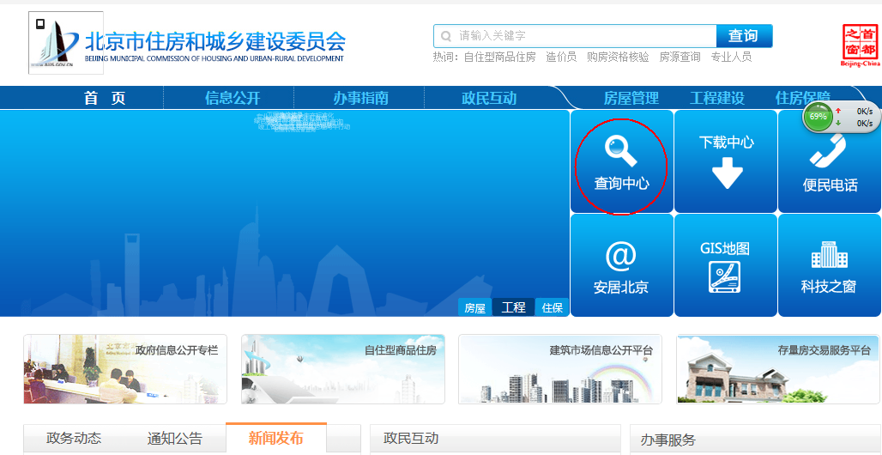Open the 建筑市场信息公开平台 banner
The image size is (882, 455).
click(x=560, y=369)
